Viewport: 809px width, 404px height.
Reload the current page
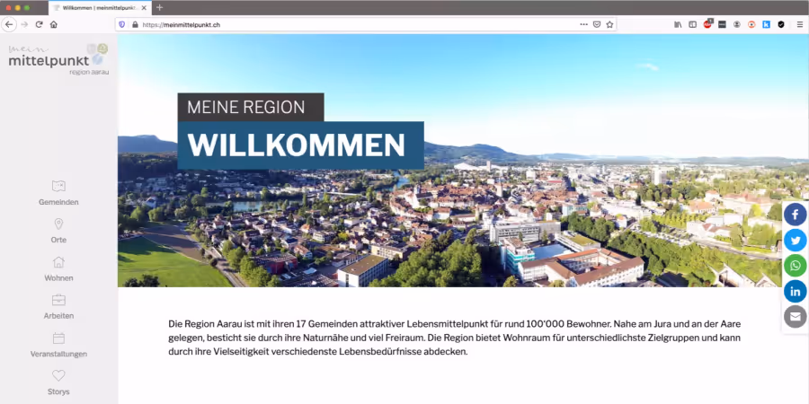(x=39, y=24)
